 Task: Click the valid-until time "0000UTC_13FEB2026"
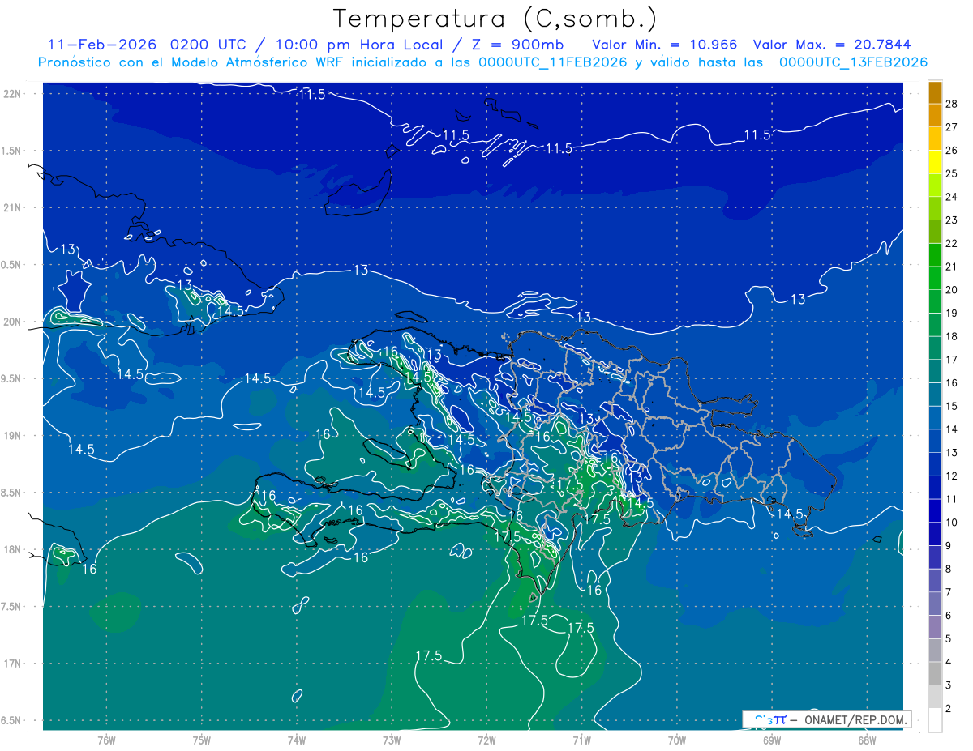click(x=853, y=62)
